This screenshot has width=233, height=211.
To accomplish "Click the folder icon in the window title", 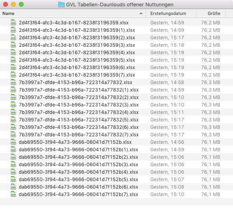I will pos(61,4).
